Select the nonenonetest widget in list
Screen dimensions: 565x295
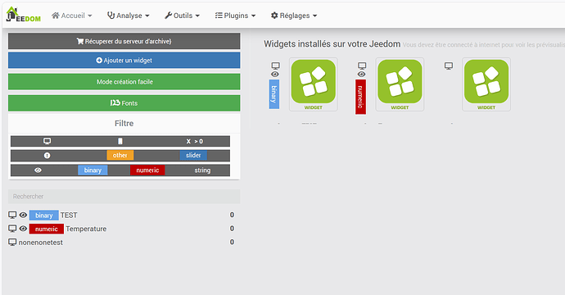pos(41,243)
